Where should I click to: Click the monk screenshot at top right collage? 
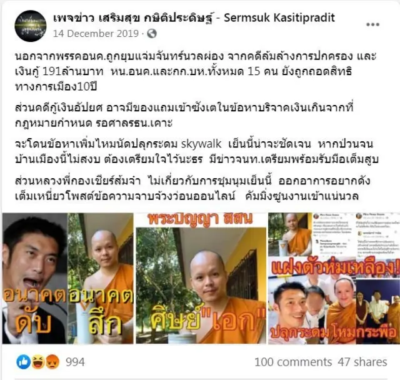pyautogui.click(x=290, y=234)
